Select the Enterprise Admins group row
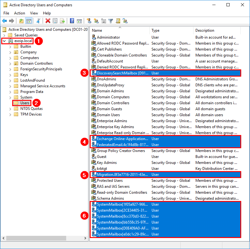The width and height of the screenshot is (250, 249). click(x=165, y=121)
